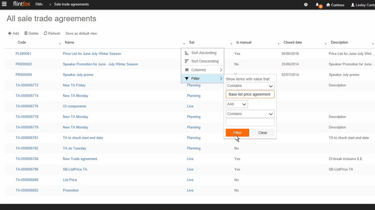The image size is (375, 210).
Task: Open the first Contains condition dropdown
Action: coord(250,86)
